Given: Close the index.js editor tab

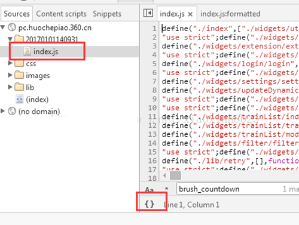Looking at the screenshot, I should [x=190, y=14].
